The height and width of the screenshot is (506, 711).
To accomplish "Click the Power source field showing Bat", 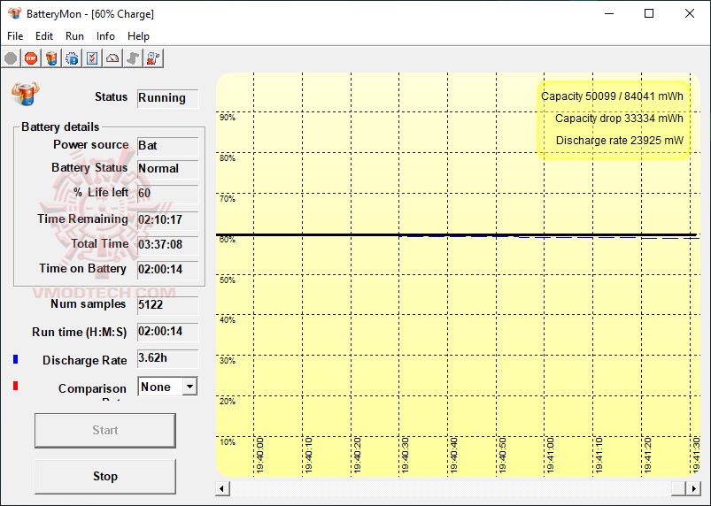I will [167, 146].
